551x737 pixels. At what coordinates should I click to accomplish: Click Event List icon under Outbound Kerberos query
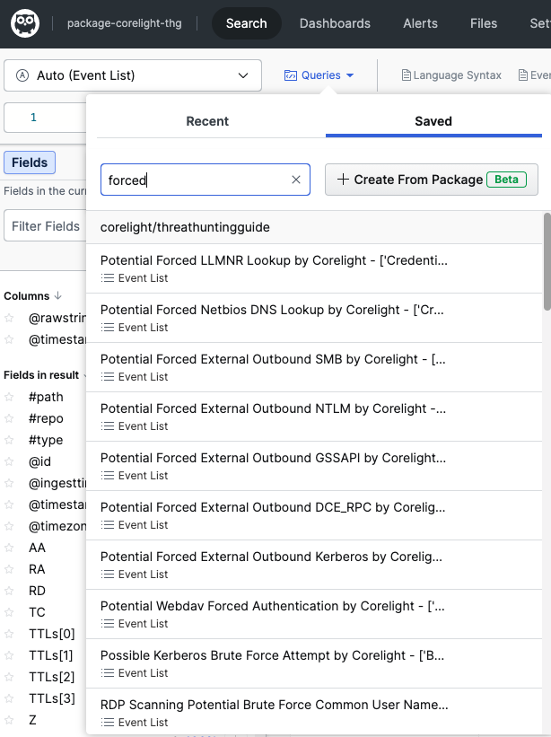(x=108, y=574)
